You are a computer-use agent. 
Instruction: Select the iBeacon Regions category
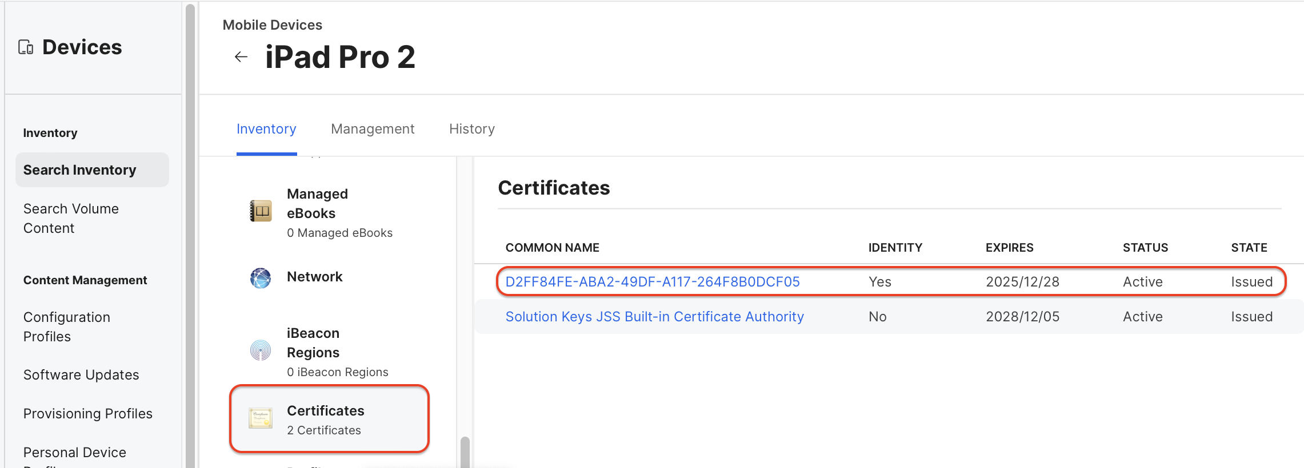pos(329,352)
